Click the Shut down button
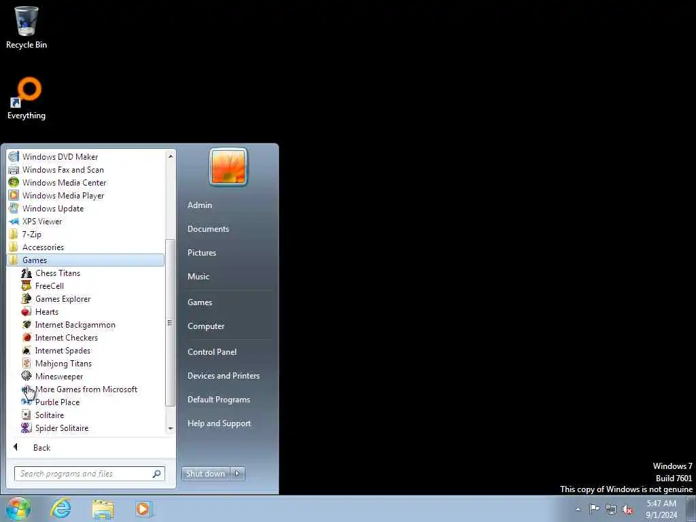 pyautogui.click(x=206, y=474)
